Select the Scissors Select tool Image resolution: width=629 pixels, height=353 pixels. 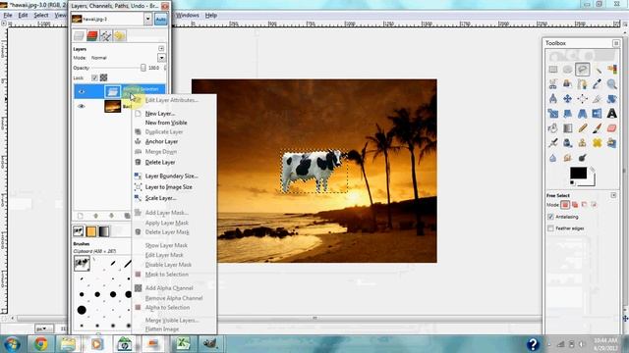[553, 84]
